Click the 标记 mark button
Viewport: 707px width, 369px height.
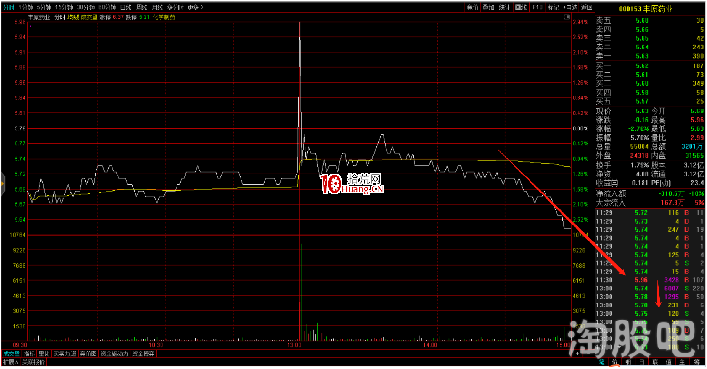(553, 7)
